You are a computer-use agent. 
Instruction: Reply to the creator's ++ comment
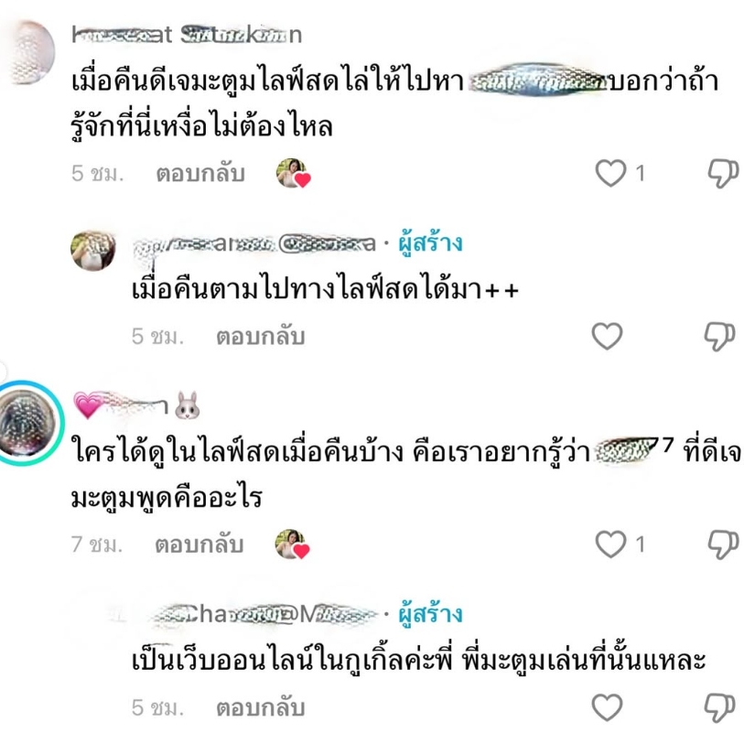pyautogui.click(x=260, y=337)
